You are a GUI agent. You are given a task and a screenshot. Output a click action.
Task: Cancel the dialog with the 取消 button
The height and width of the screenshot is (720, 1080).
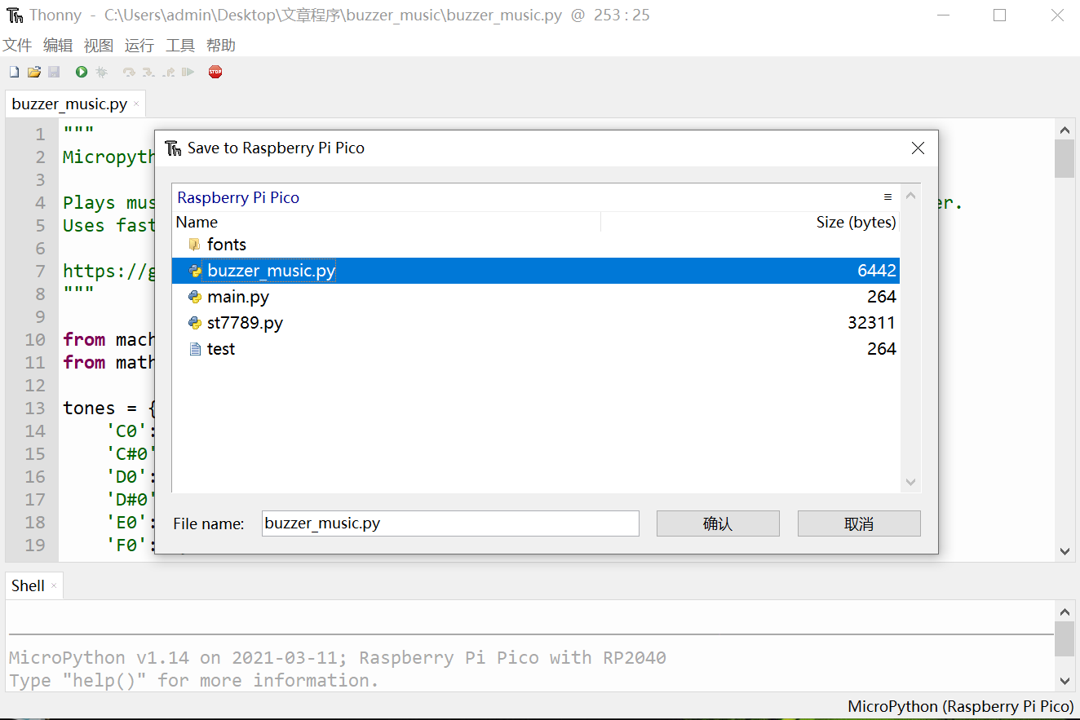(859, 523)
